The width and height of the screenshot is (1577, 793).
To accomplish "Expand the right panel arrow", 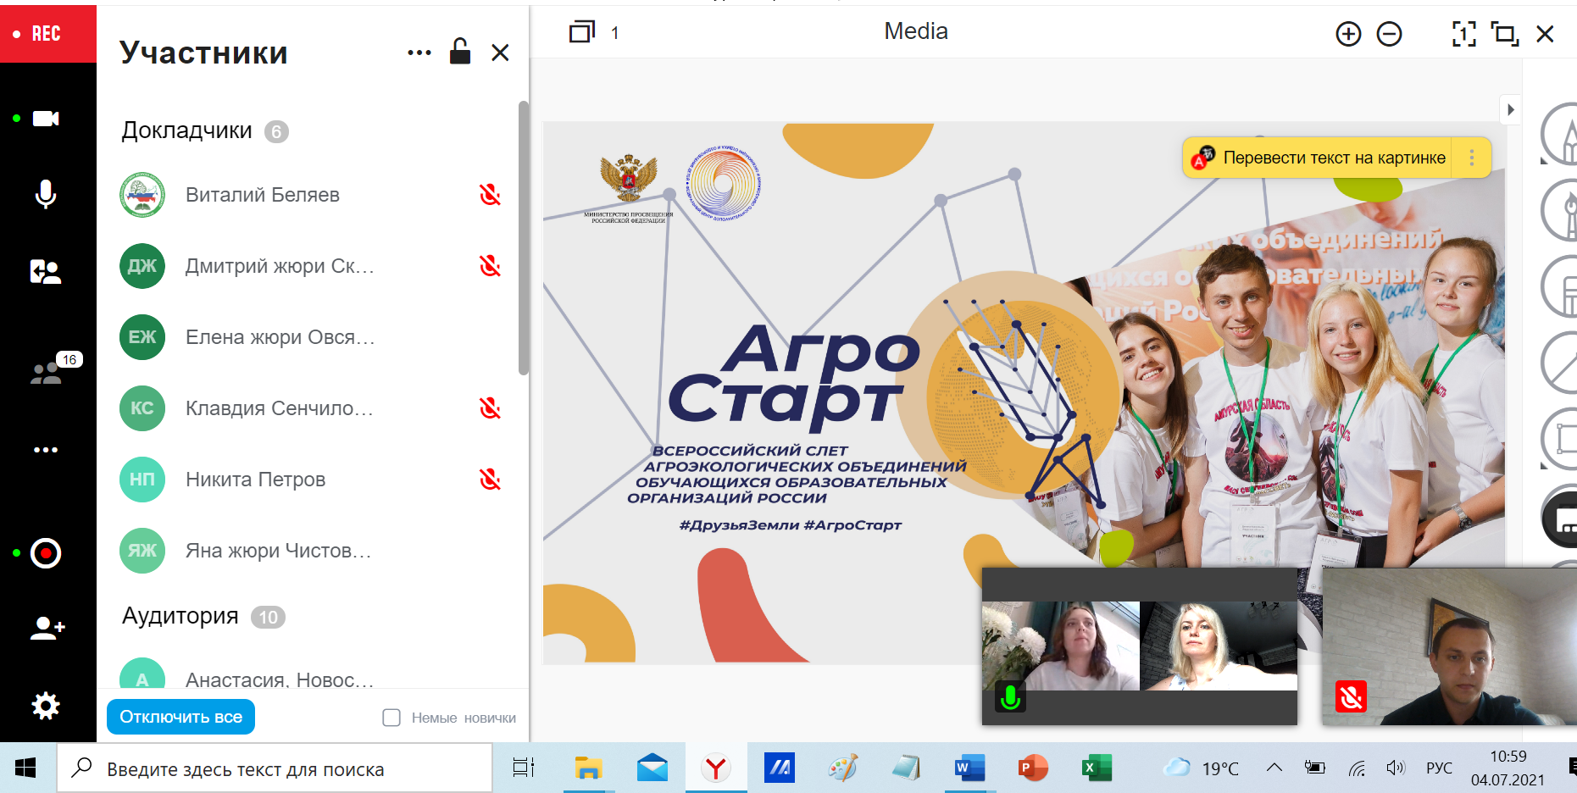I will [1510, 109].
